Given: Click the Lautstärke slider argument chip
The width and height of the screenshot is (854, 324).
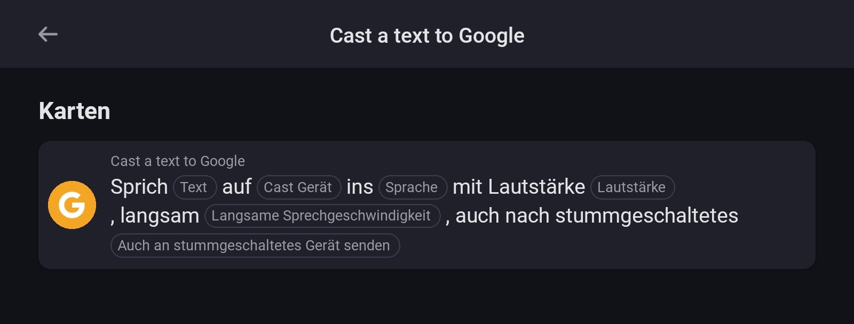Looking at the screenshot, I should pos(632,187).
